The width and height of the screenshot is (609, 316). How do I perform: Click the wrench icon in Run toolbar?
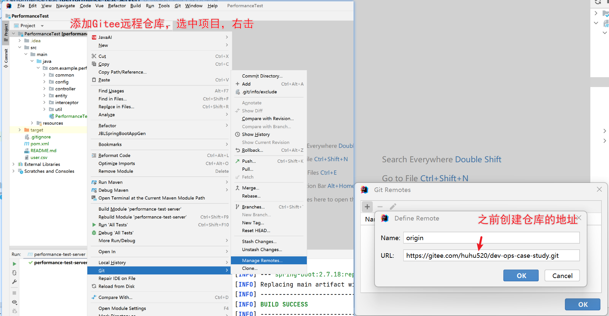14,282
